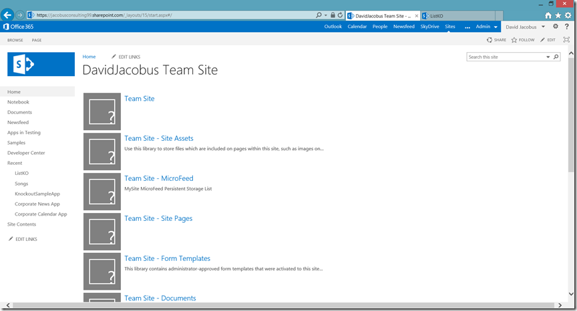Click EDIT LINKS pencil beside Home
Viewport: 577px width, 311px height.
pos(126,57)
